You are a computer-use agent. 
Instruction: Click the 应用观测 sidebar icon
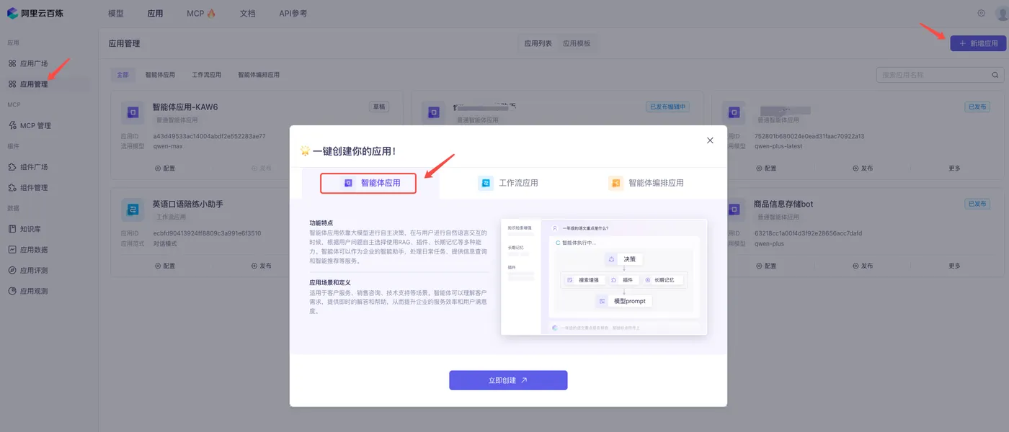point(12,291)
